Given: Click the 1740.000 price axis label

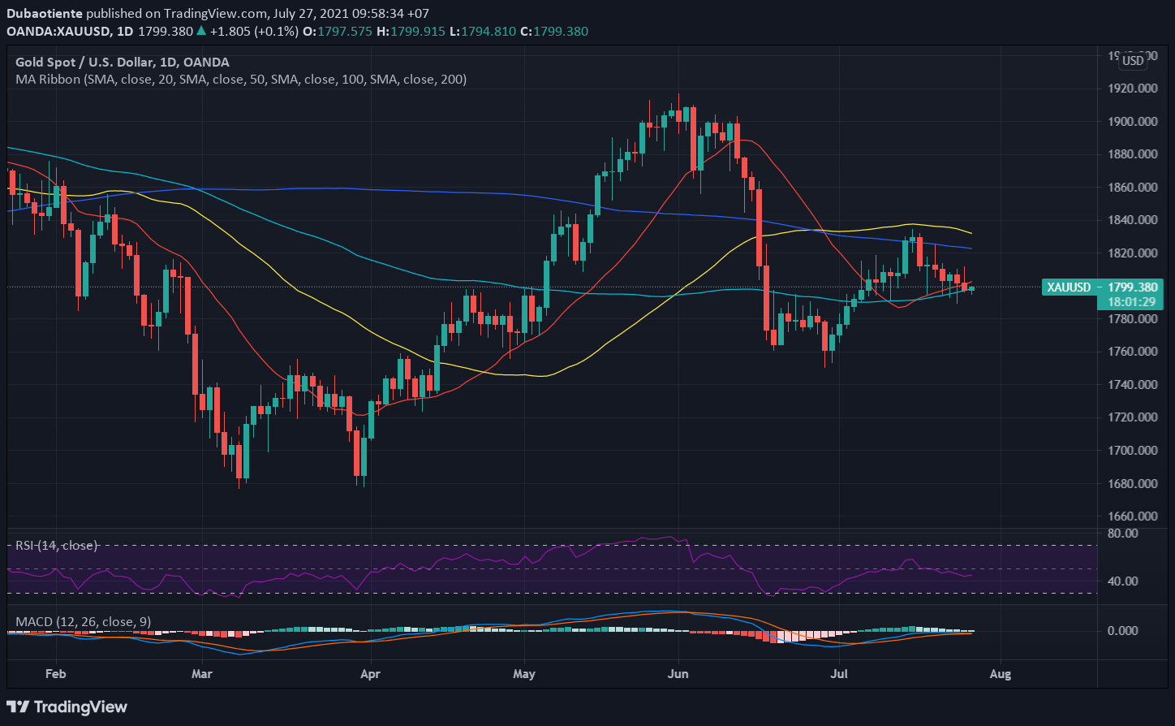Looking at the screenshot, I should [1131, 385].
